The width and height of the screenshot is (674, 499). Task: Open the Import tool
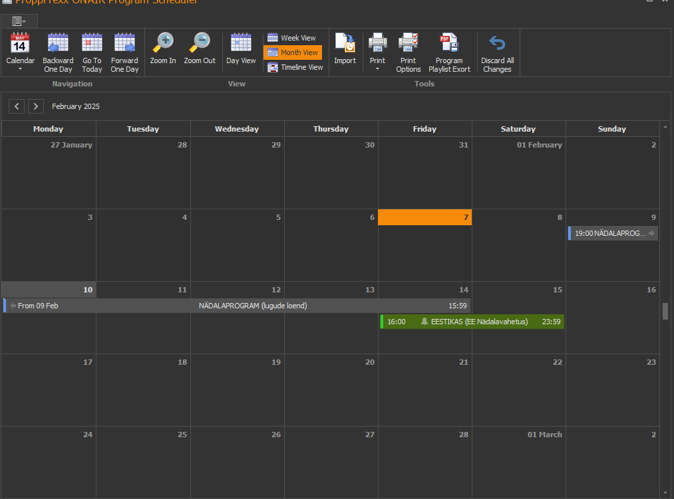coord(345,44)
